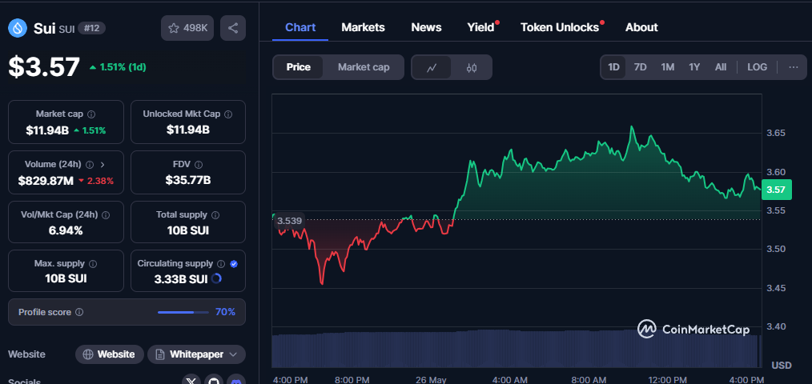This screenshot has height=384, width=812.
Task: Switch to the News tab
Action: click(x=426, y=27)
